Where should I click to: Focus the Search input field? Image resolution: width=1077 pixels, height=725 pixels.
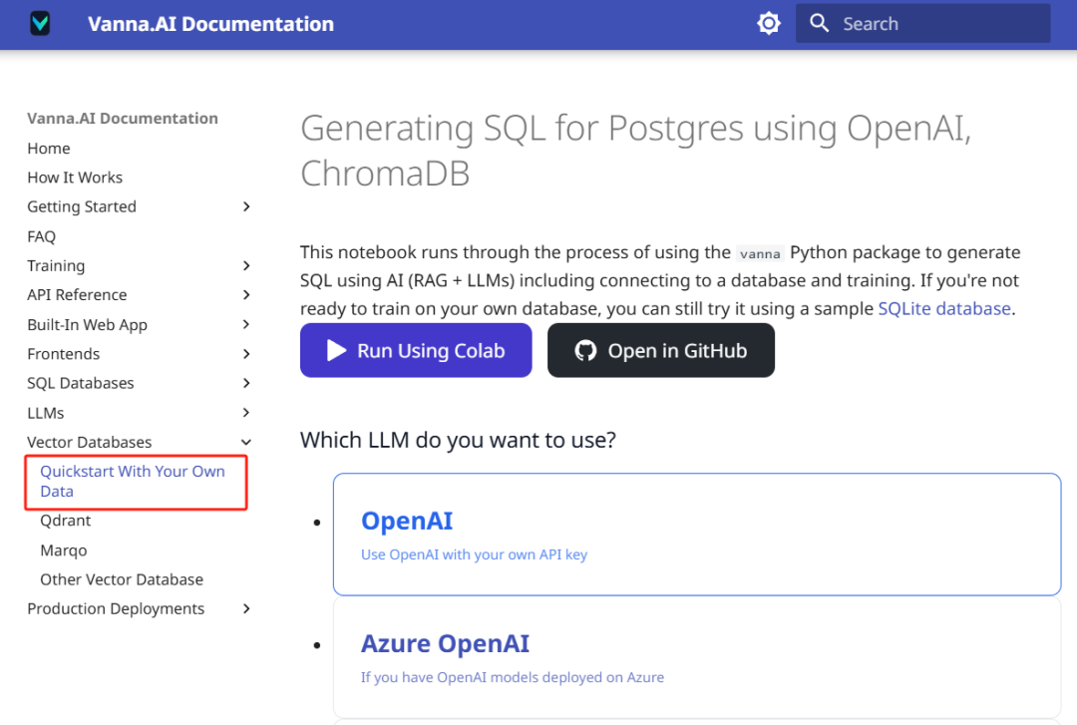(922, 24)
